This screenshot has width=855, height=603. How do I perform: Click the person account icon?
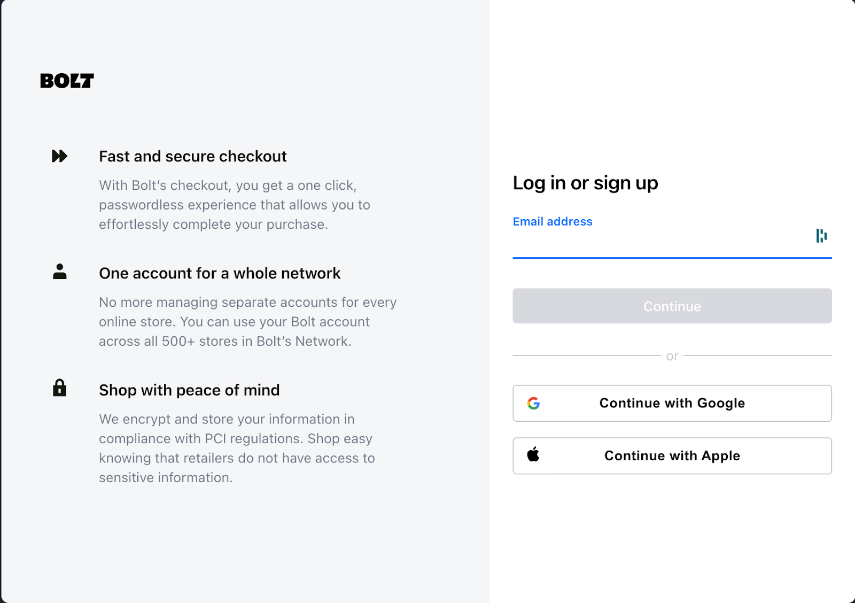[60, 272]
